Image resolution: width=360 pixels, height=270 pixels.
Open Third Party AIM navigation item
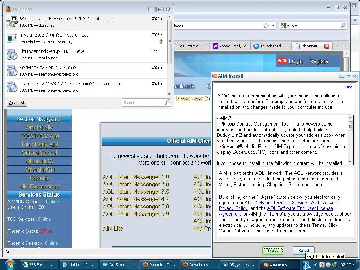39,144
